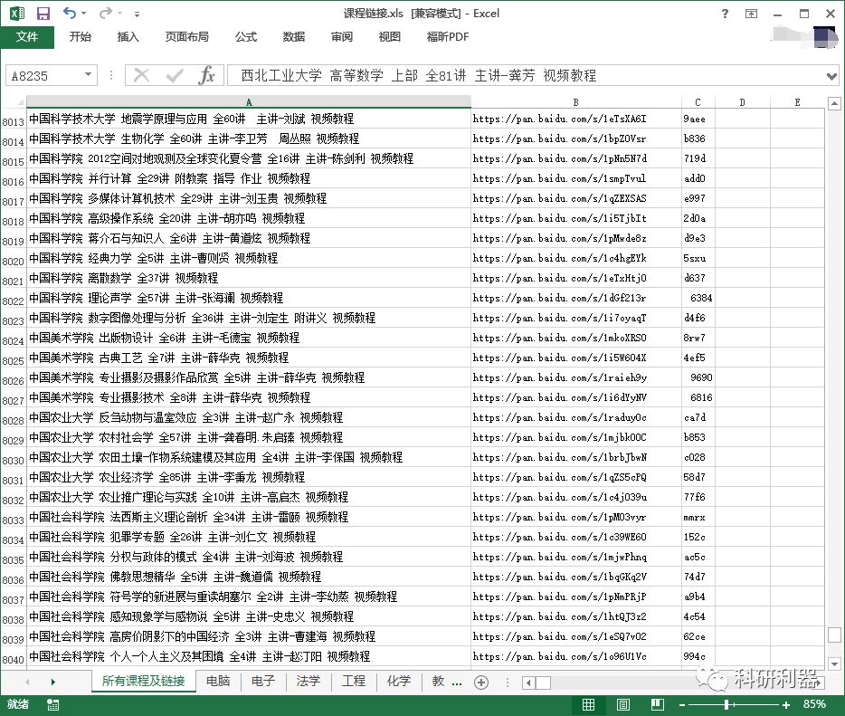Select the 电子 sheet tab
Screen dimensions: 845x716
[263, 681]
